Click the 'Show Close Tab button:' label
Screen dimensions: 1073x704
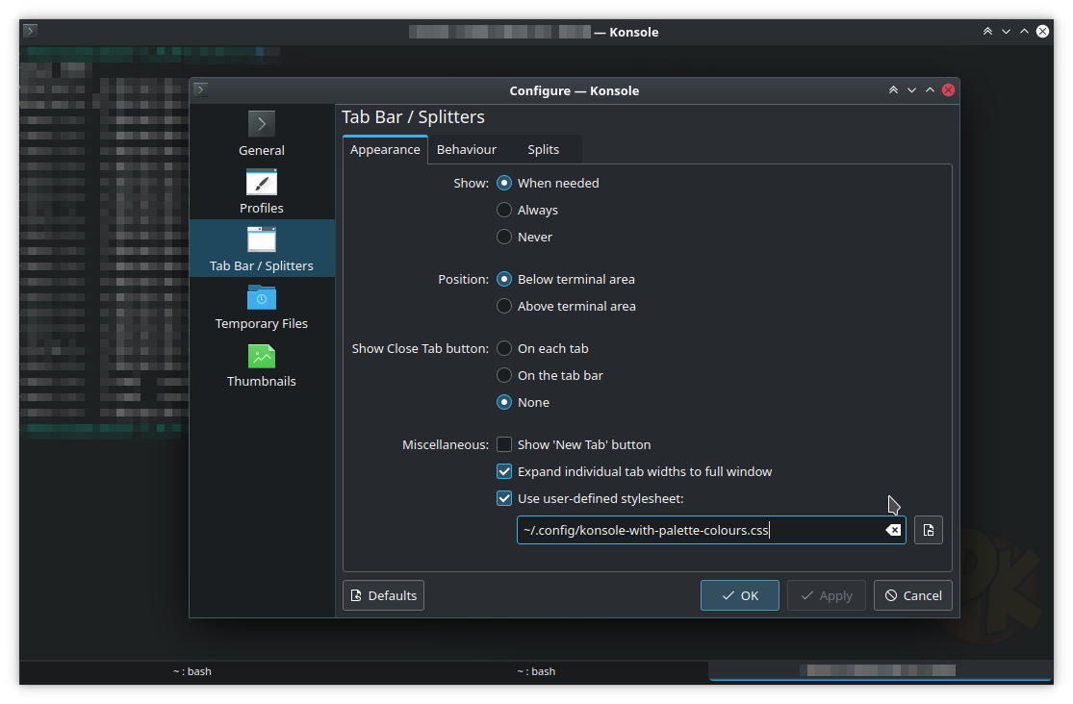[x=421, y=348]
